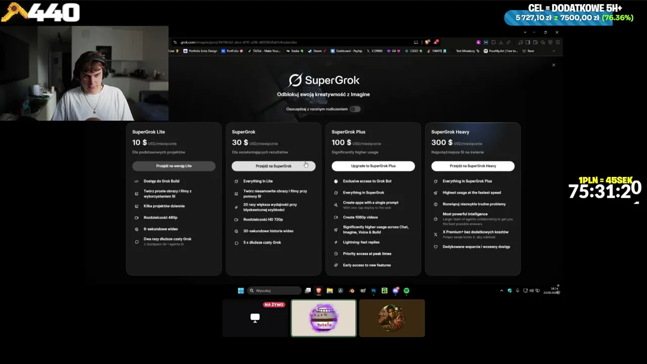Click the 'Dostęp do Grok Build' code icon
647x364 pixels.
[136, 181]
